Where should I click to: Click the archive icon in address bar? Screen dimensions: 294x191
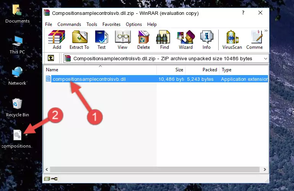[x=68, y=58]
